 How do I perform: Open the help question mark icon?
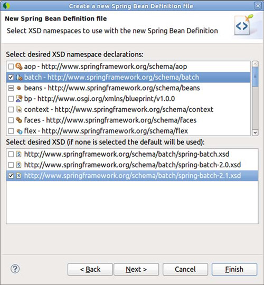15,269
